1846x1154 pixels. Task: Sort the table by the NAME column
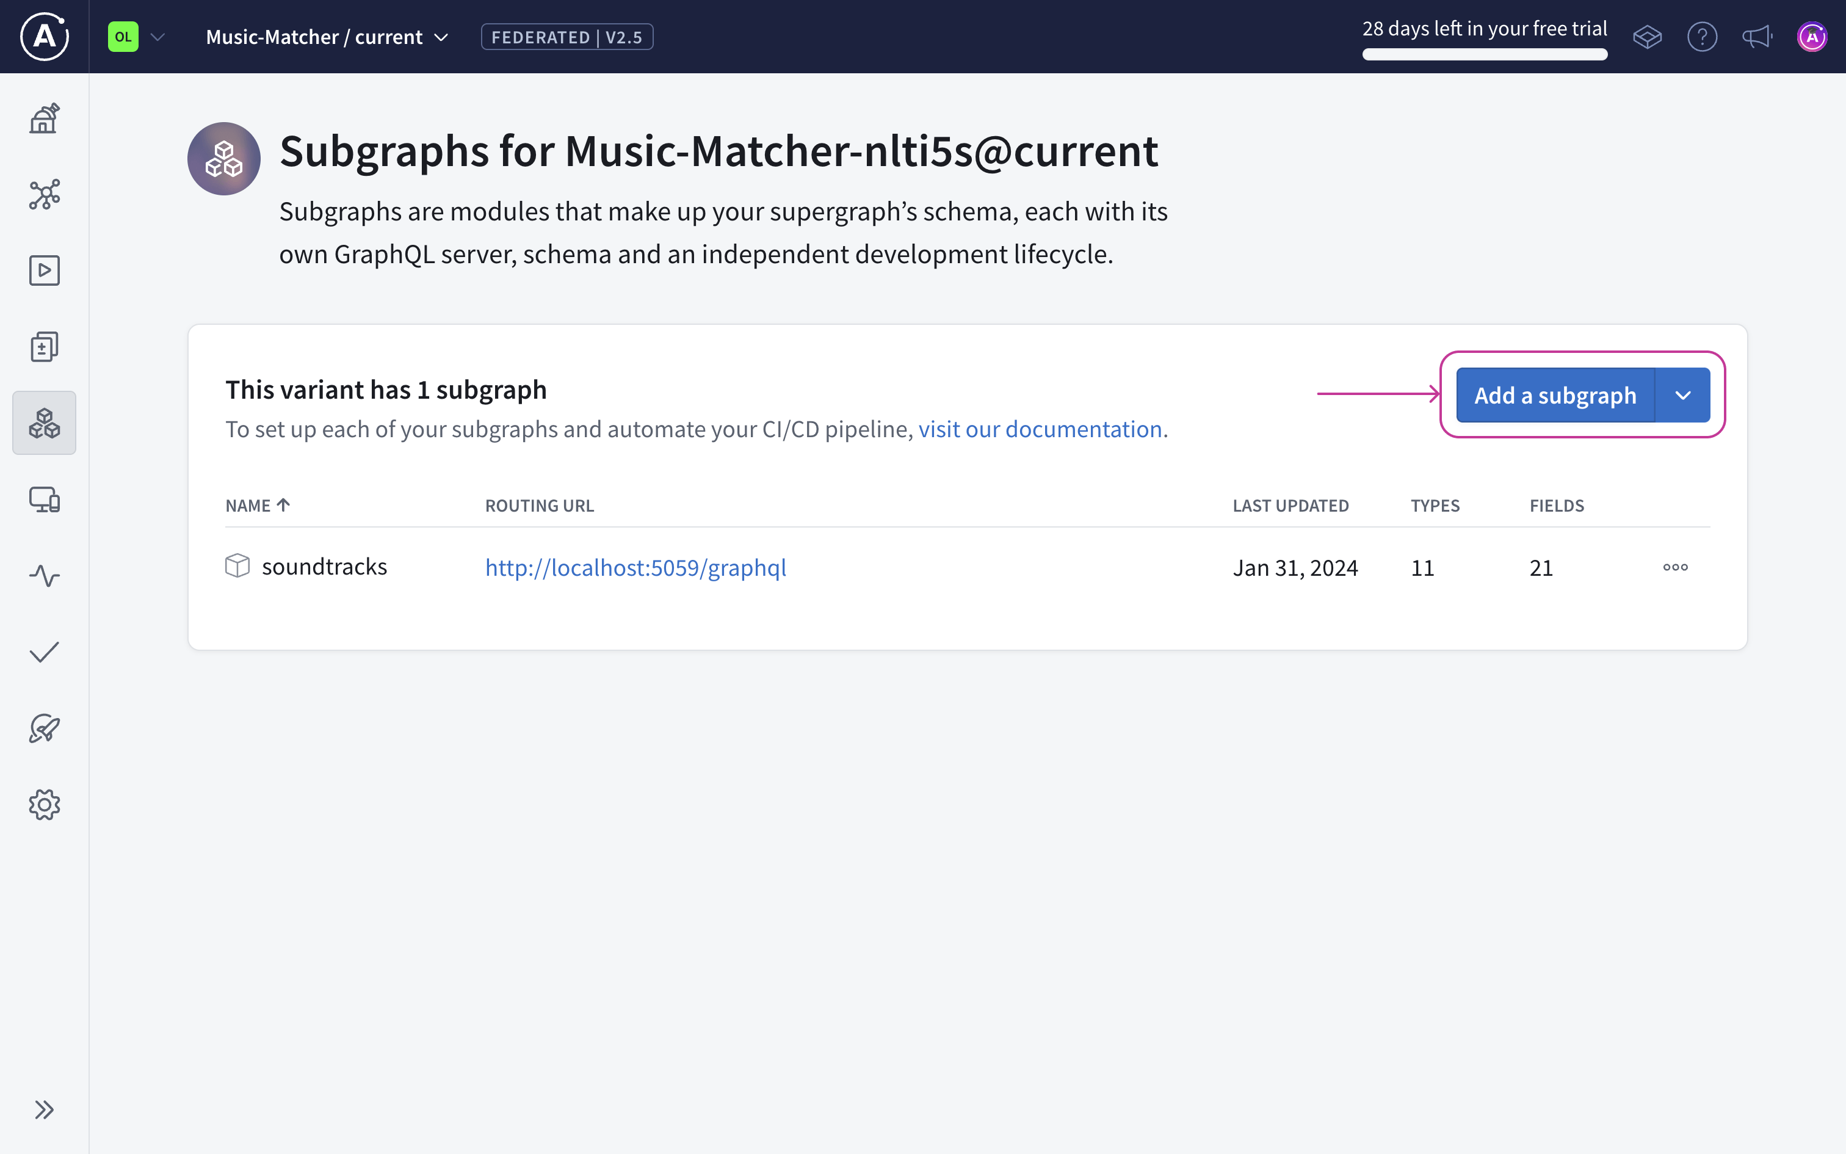tap(256, 504)
